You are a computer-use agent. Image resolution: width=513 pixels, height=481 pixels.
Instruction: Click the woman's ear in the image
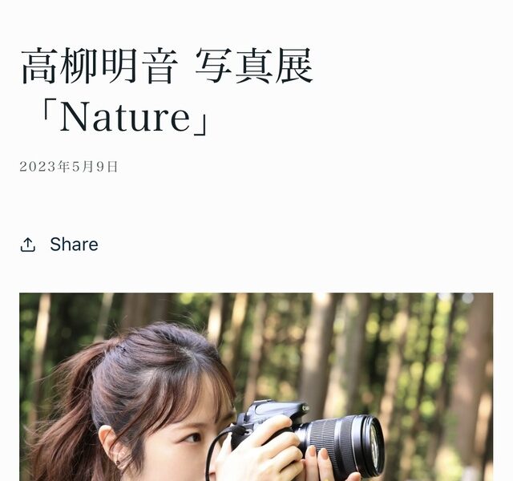tap(111, 447)
